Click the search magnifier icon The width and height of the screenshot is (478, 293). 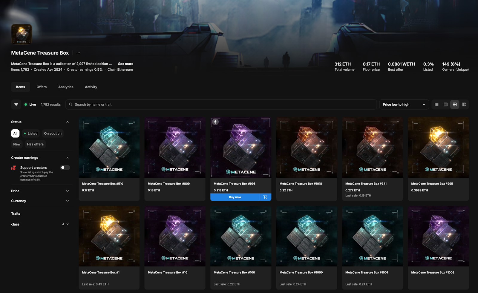pyautogui.click(x=71, y=105)
